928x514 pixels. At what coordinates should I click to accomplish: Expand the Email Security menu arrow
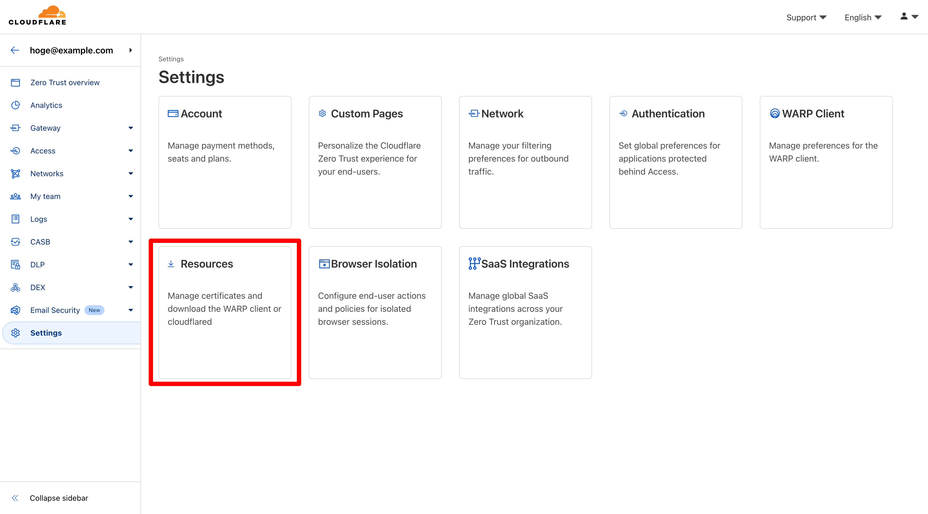pyautogui.click(x=131, y=310)
